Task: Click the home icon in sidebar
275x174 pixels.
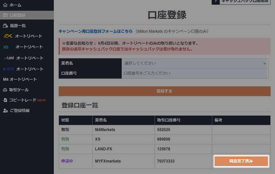Action: click(5, 5)
